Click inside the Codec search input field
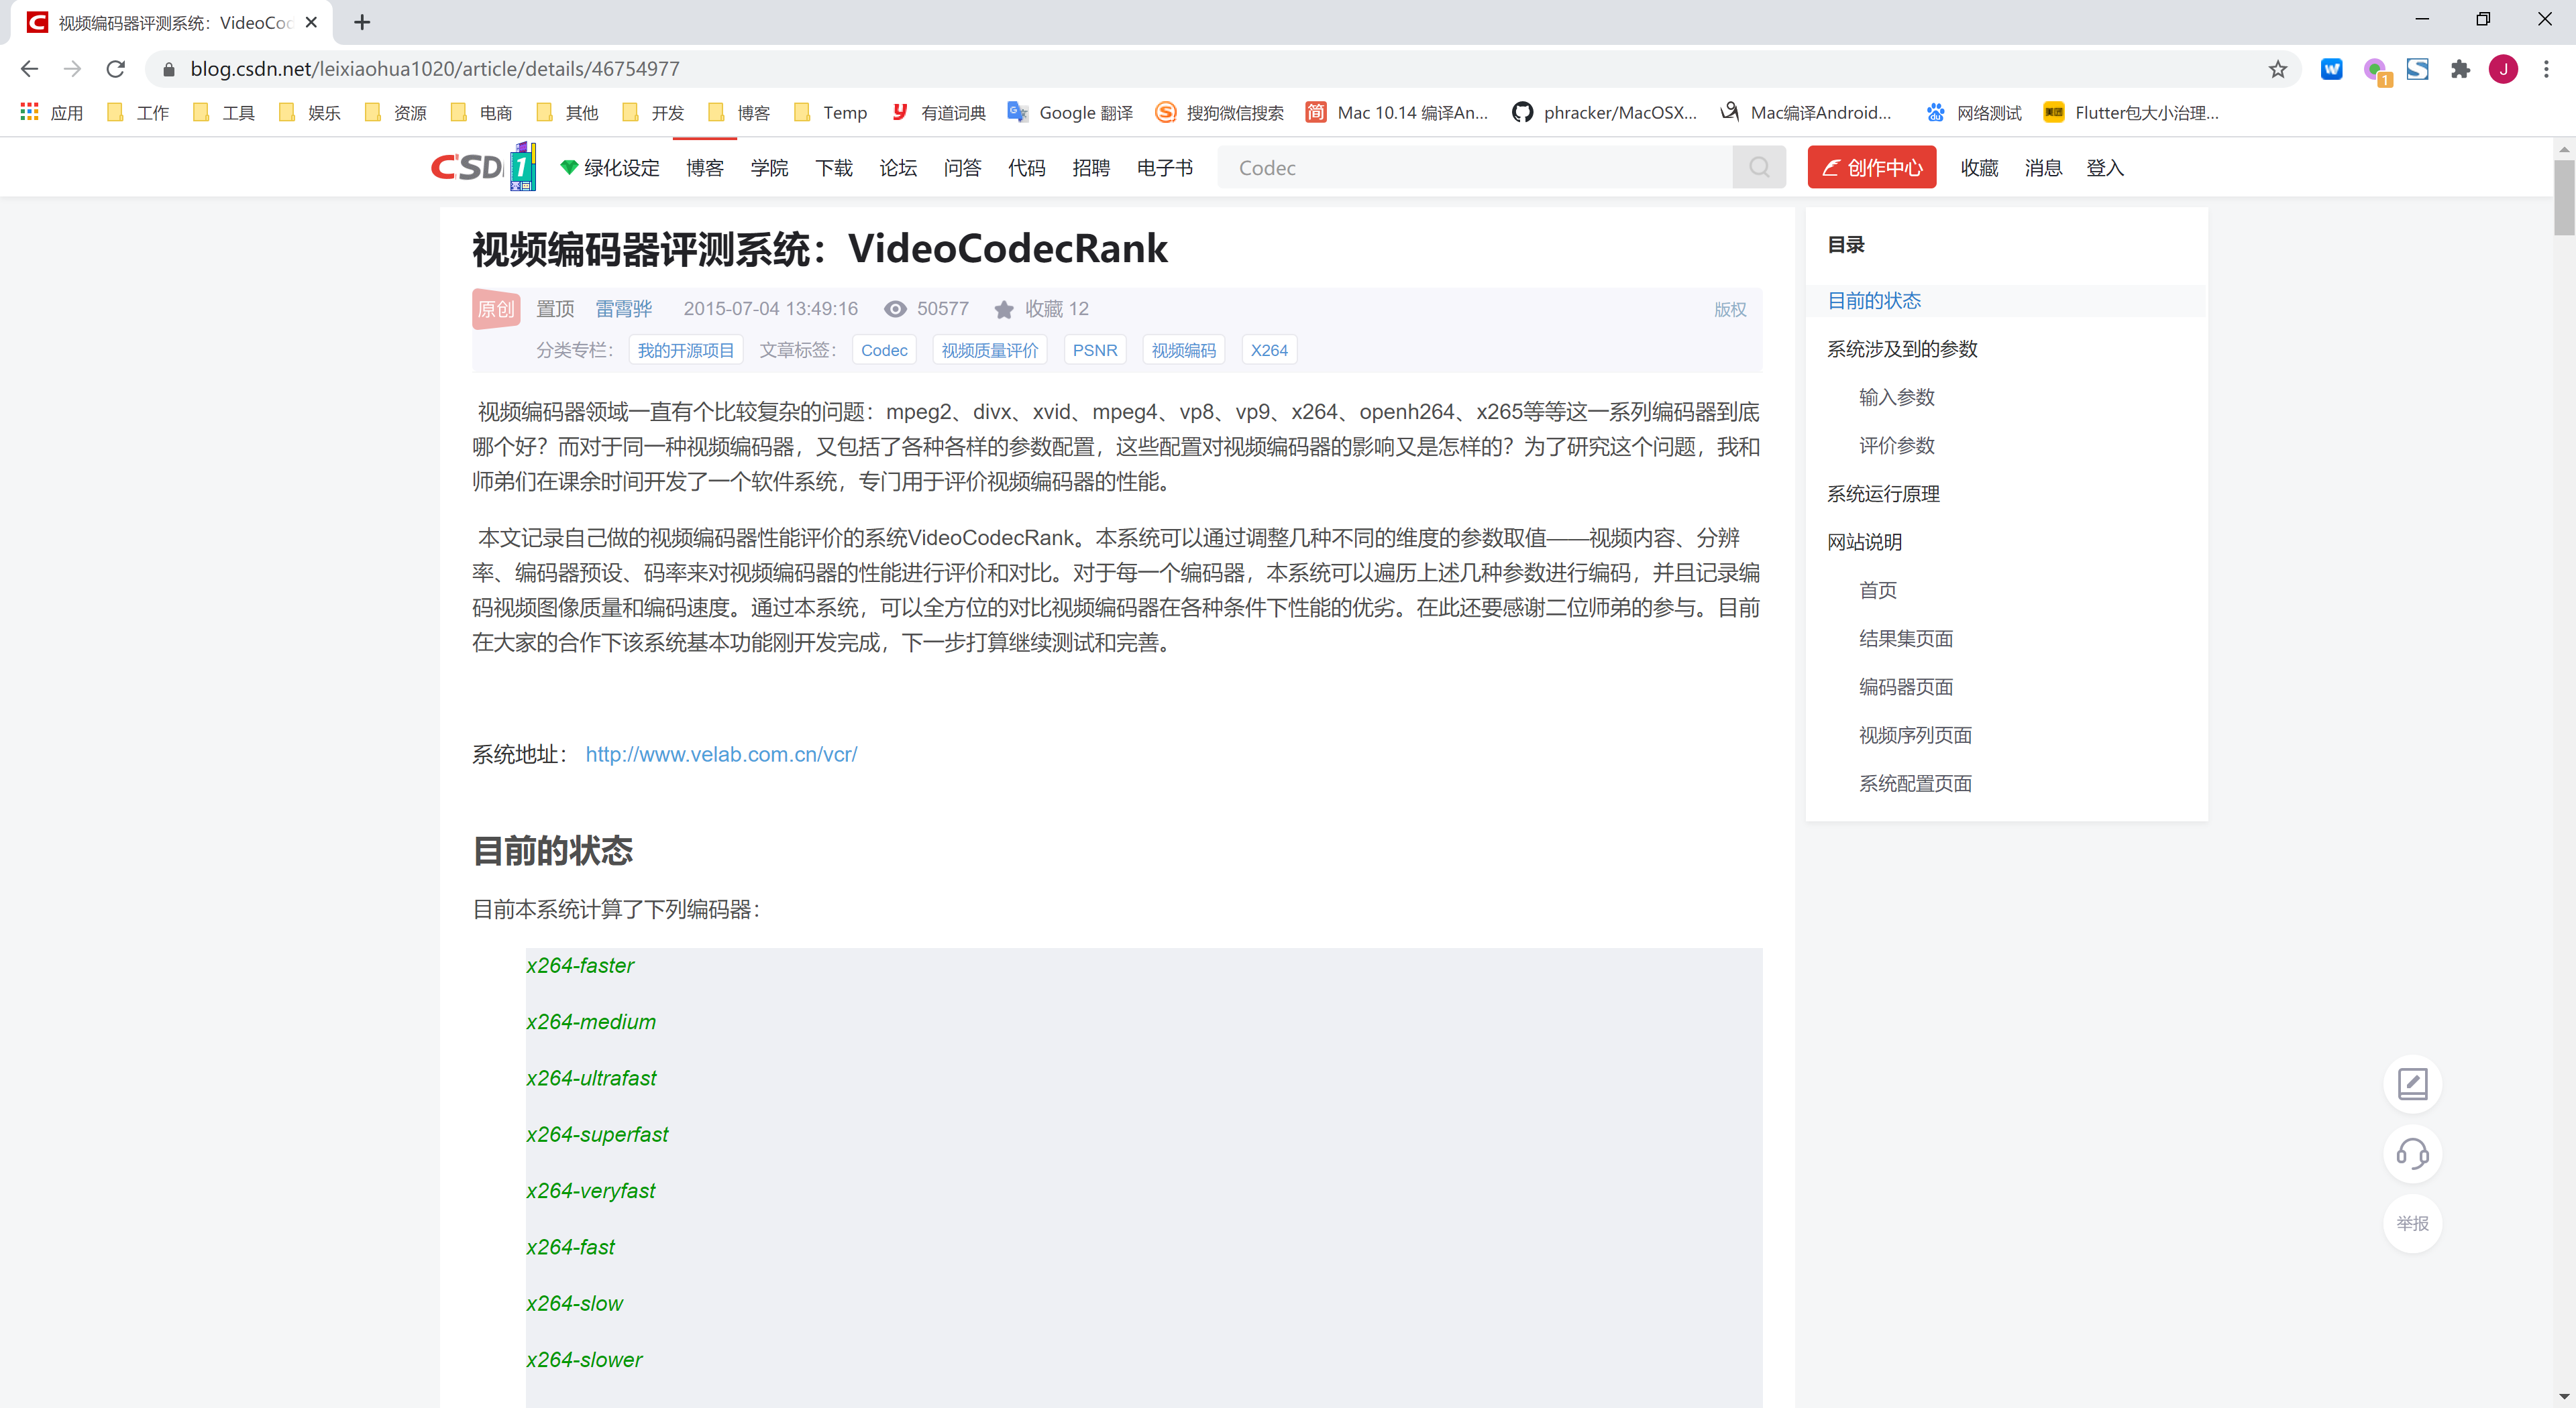The width and height of the screenshot is (2576, 1408). click(1450, 167)
